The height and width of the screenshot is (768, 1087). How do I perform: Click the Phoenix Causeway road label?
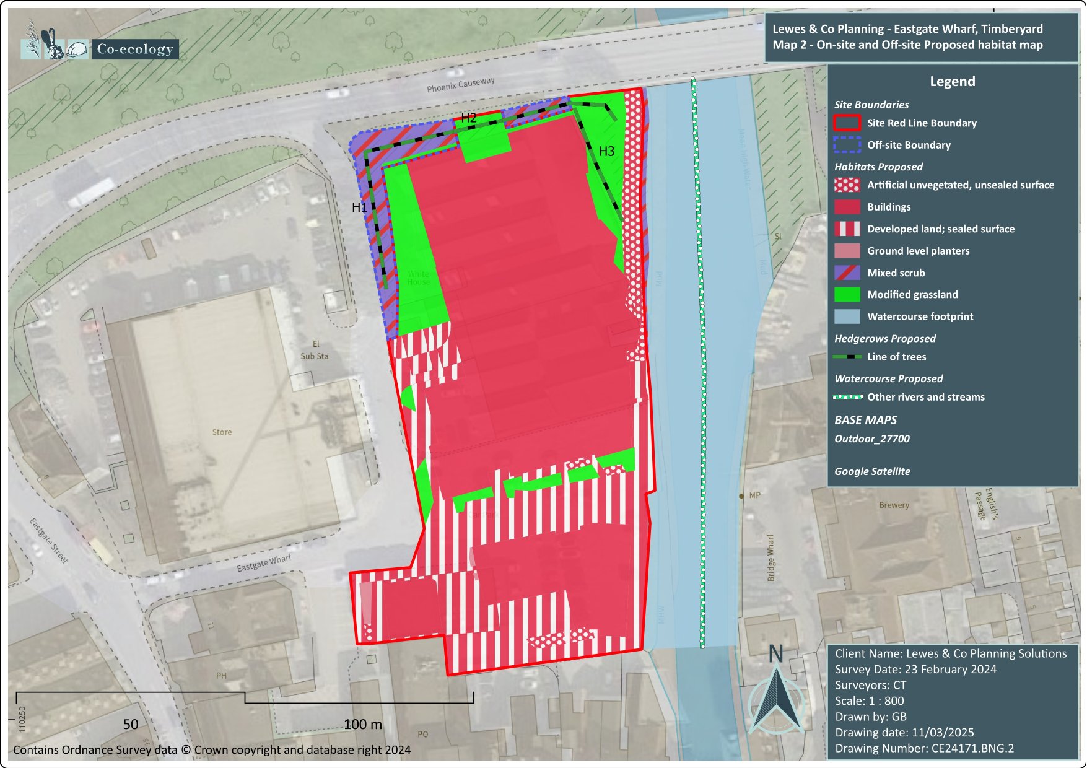tap(460, 85)
